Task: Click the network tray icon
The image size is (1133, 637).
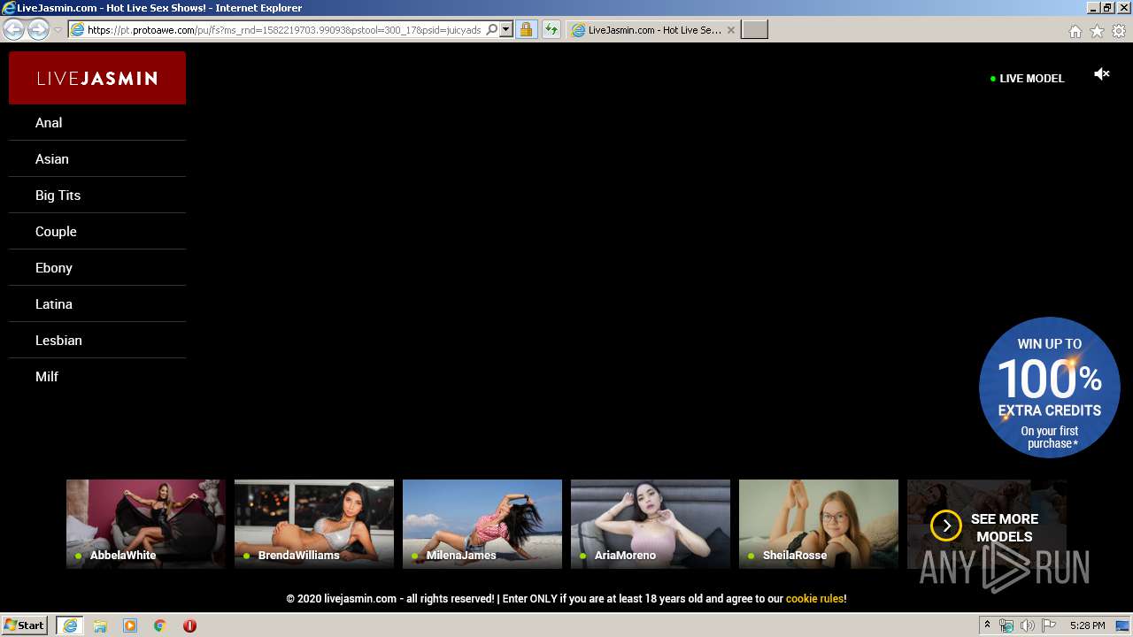Action: [x=1006, y=625]
